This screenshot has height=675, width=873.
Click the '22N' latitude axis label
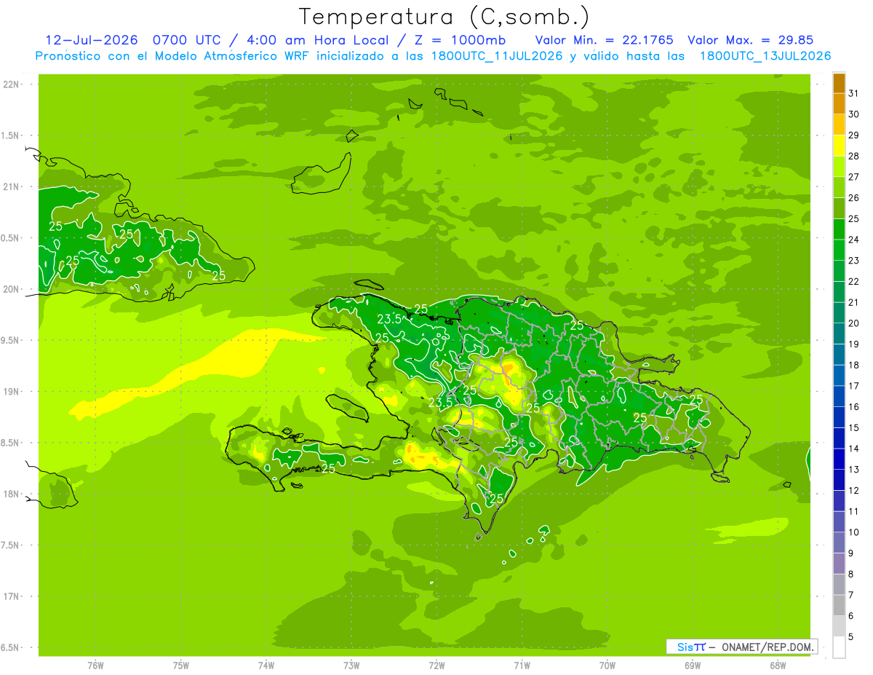coord(11,84)
